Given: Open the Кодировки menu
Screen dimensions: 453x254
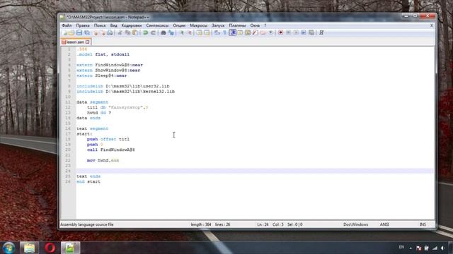Looking at the screenshot, I should (x=132, y=25).
